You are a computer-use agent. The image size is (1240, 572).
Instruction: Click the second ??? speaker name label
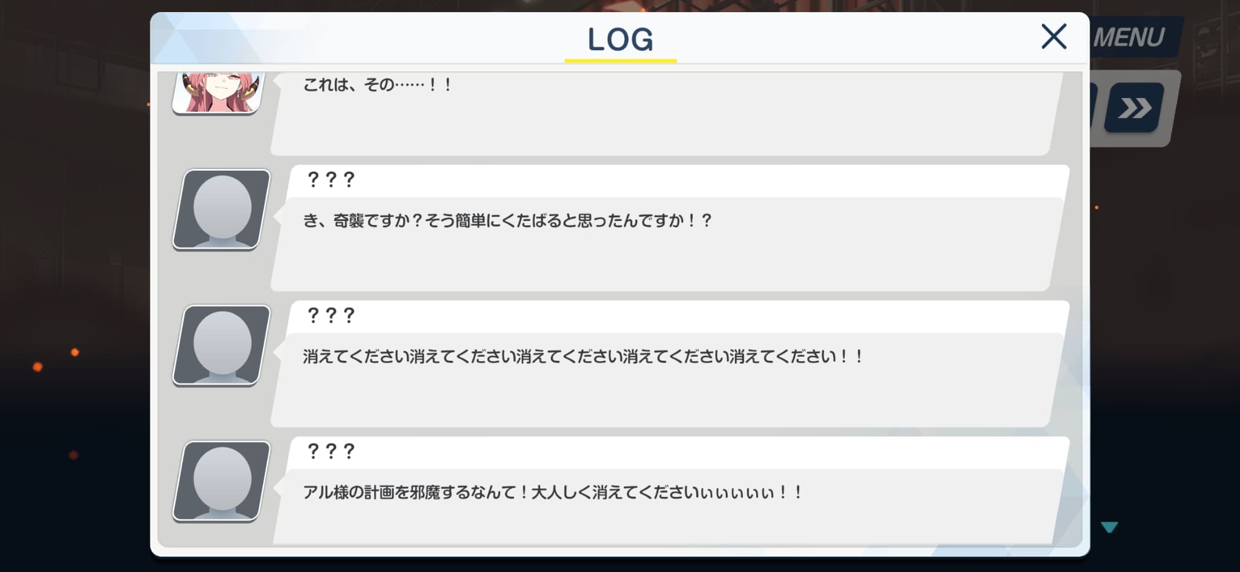pos(331,315)
